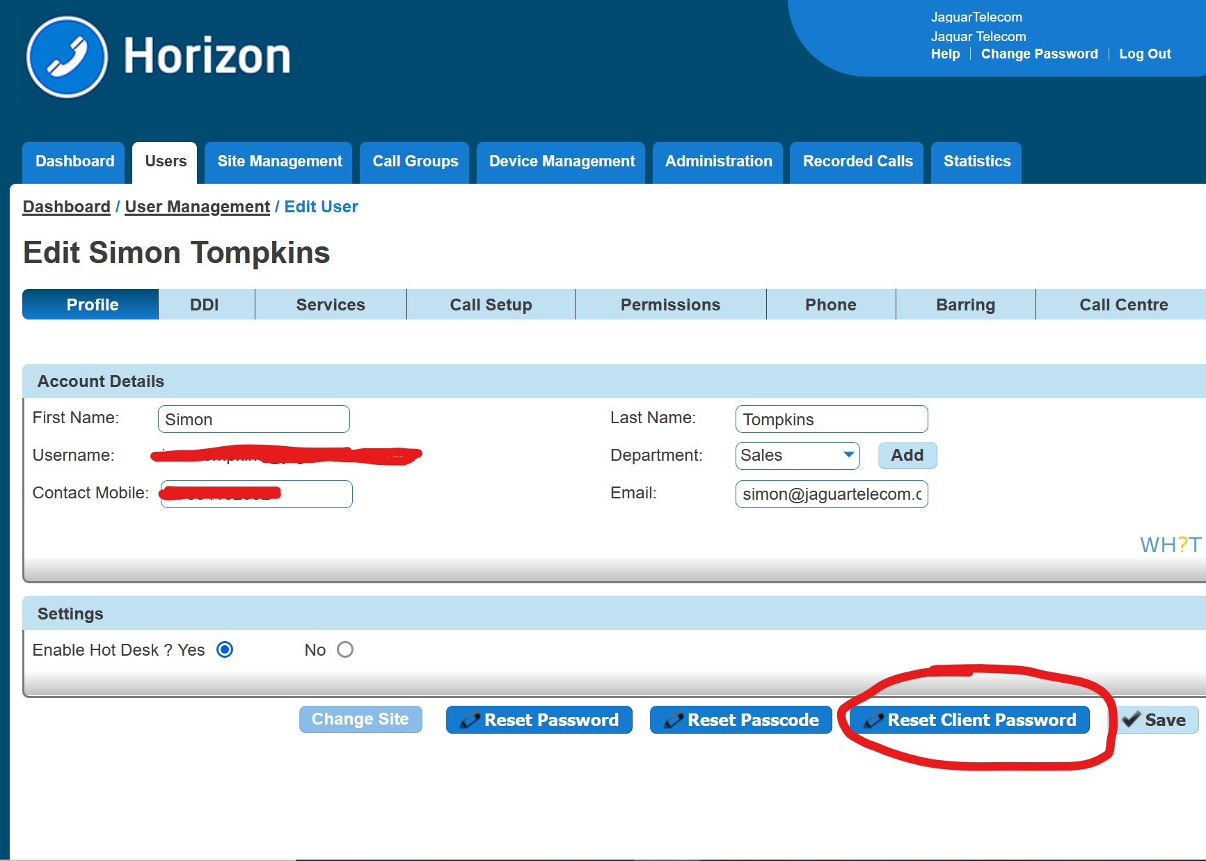This screenshot has width=1206, height=861.
Task: Open the Call Setup tab
Action: tap(491, 304)
